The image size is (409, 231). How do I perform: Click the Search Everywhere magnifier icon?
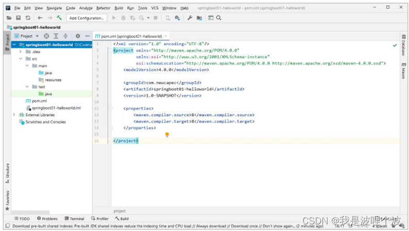(x=218, y=18)
